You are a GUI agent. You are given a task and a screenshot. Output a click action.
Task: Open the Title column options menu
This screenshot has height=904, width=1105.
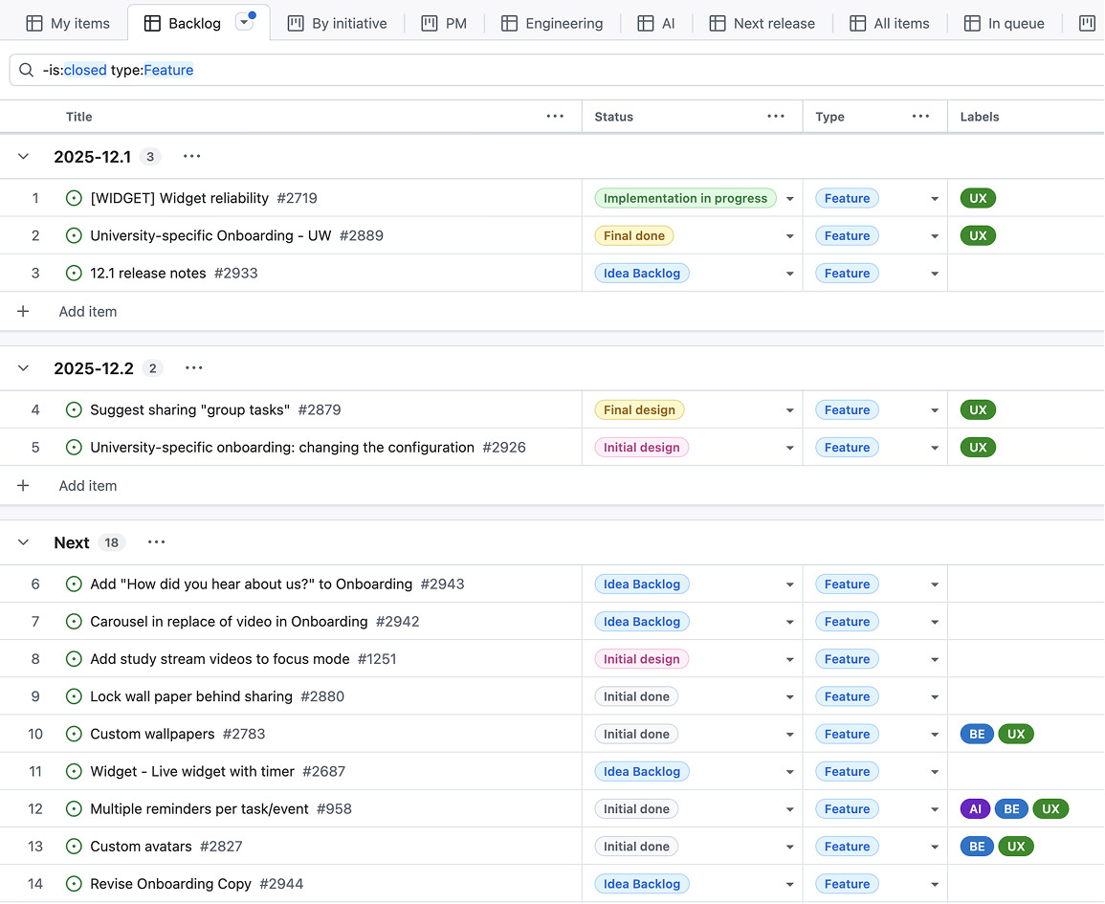point(555,117)
